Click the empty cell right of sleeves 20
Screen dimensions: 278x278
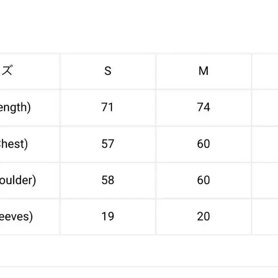(265, 216)
